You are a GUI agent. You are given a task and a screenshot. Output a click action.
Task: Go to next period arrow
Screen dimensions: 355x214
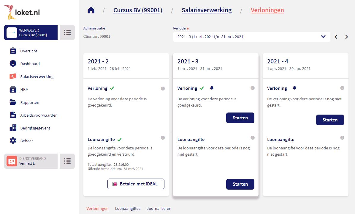click(x=346, y=37)
